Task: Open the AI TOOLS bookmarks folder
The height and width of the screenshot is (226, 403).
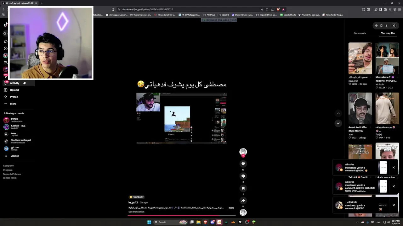Action: coord(209,15)
